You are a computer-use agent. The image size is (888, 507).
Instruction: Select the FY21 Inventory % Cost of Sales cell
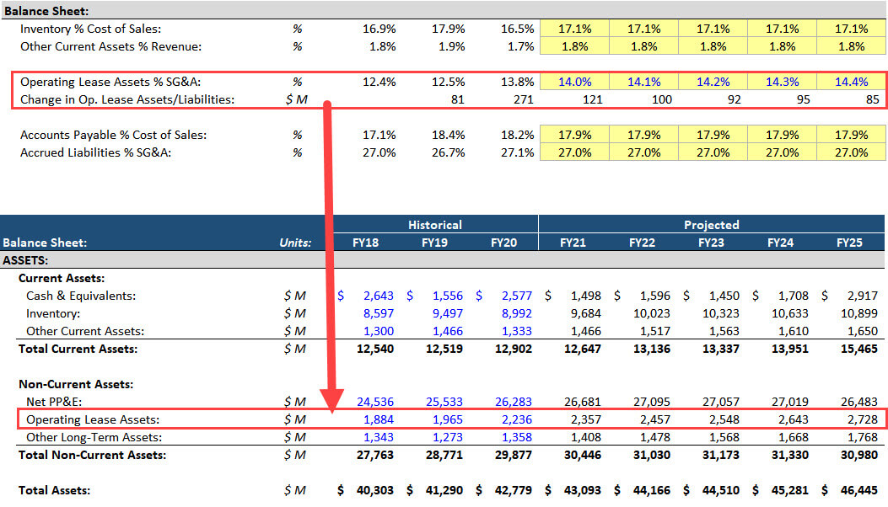(574, 29)
